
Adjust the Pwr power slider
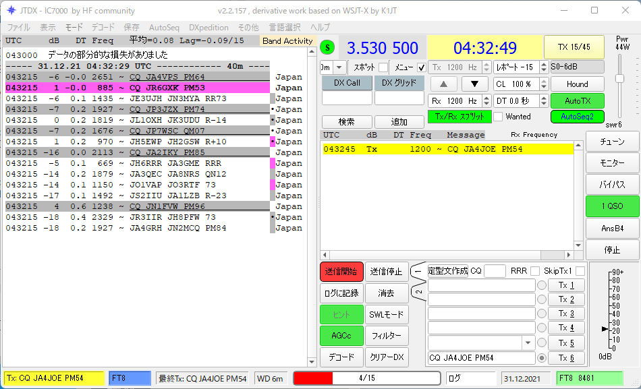point(620,78)
